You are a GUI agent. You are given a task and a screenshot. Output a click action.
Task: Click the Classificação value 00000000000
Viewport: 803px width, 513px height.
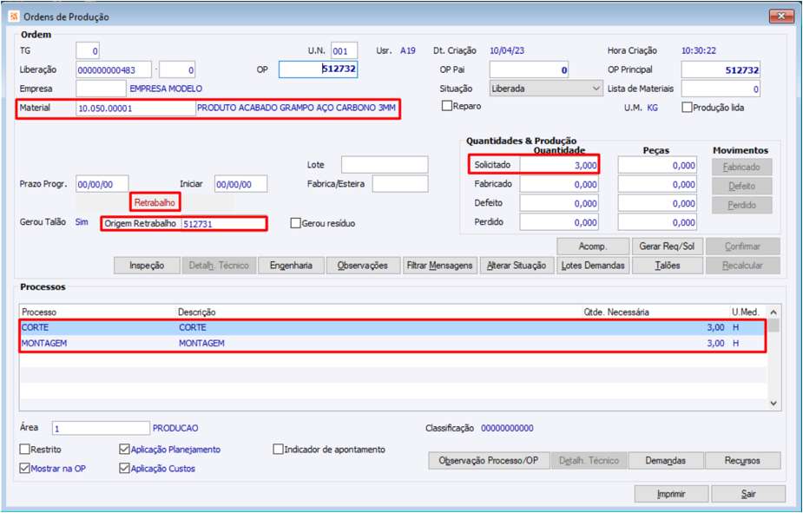508,428
